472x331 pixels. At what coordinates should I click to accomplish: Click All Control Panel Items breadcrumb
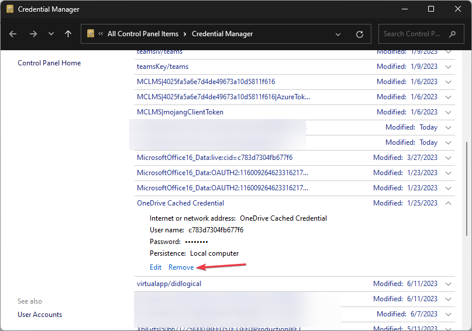pyautogui.click(x=143, y=34)
